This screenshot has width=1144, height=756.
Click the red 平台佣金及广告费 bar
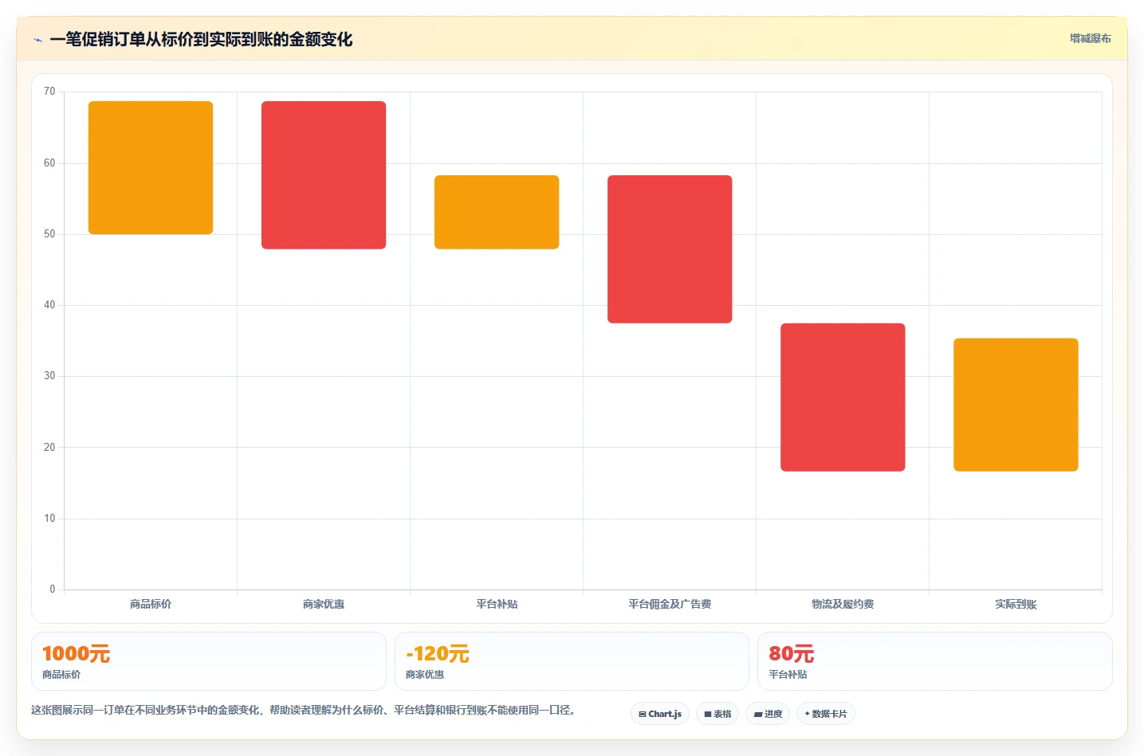tap(670, 249)
